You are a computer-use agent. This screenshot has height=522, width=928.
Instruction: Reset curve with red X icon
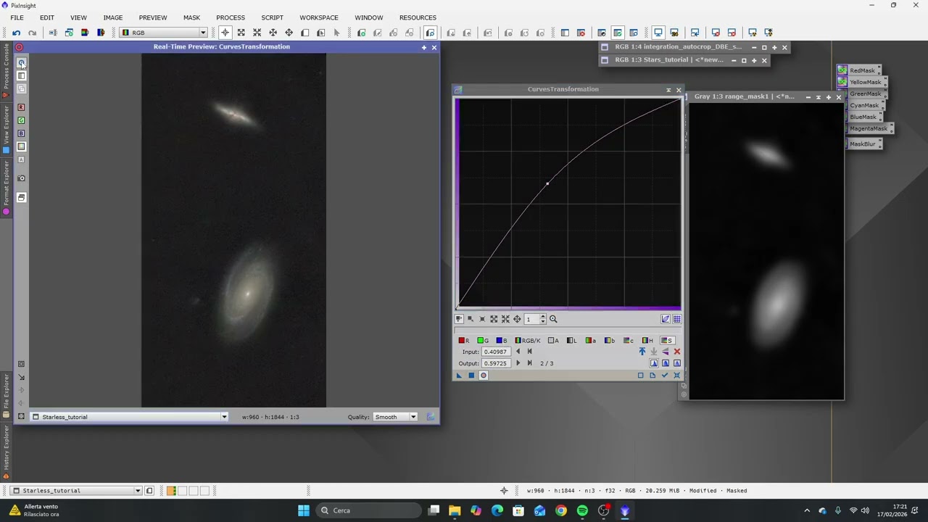[x=677, y=352]
